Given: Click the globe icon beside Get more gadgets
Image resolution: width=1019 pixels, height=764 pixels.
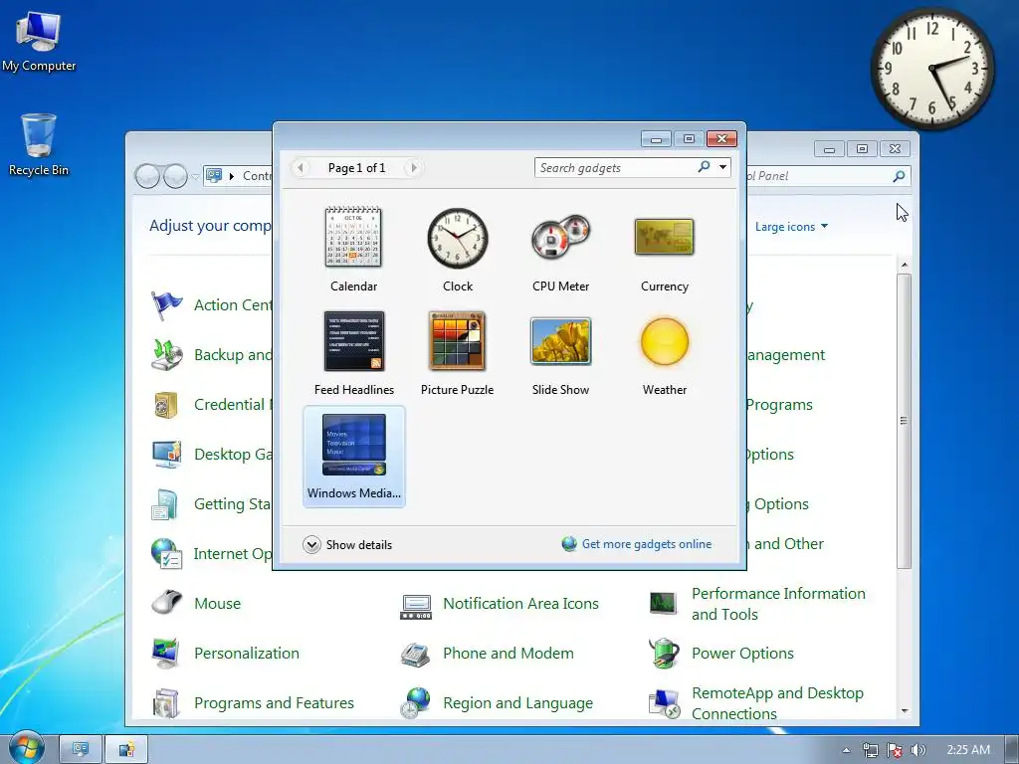Looking at the screenshot, I should pos(569,544).
